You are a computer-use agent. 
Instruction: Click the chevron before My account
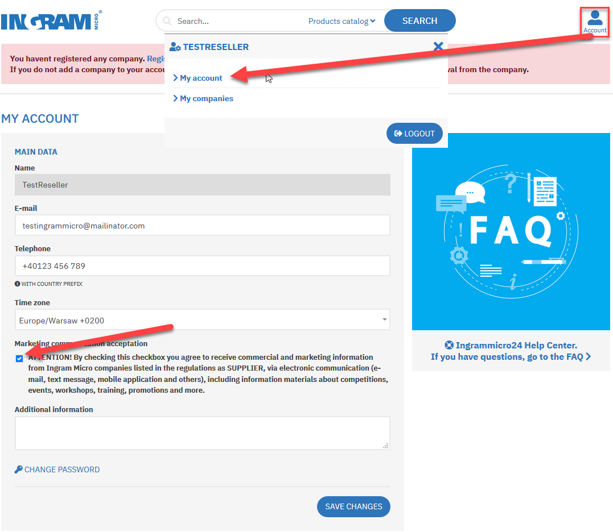click(x=175, y=78)
